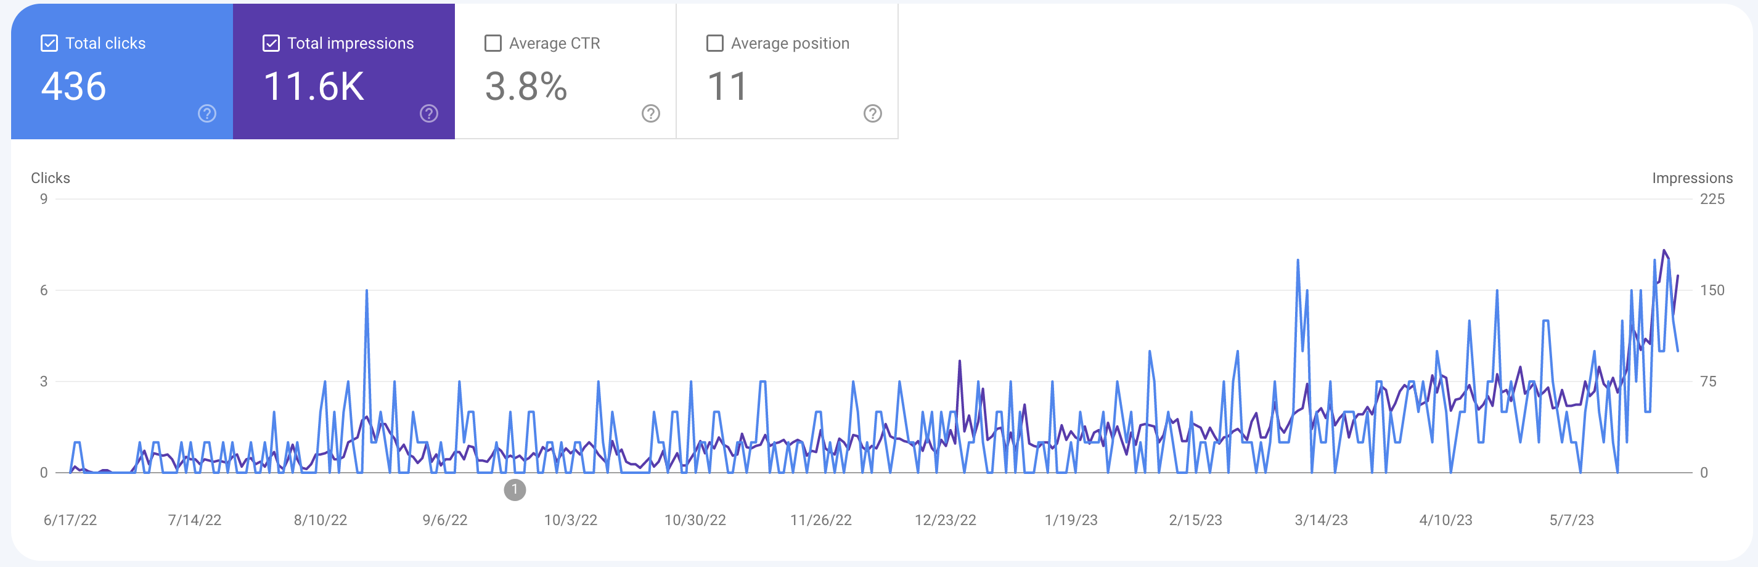
Task: Select the average position value 11
Action: (727, 87)
